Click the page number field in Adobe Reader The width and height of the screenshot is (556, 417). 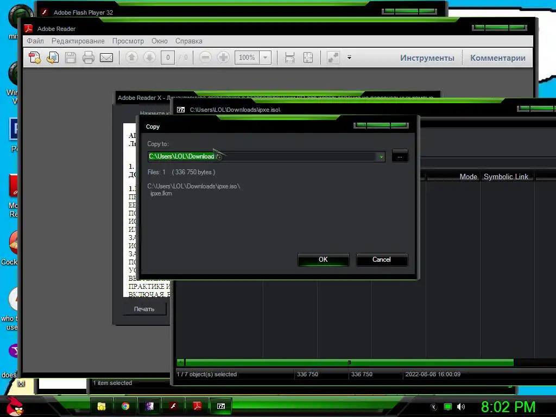pyautogui.click(x=168, y=58)
